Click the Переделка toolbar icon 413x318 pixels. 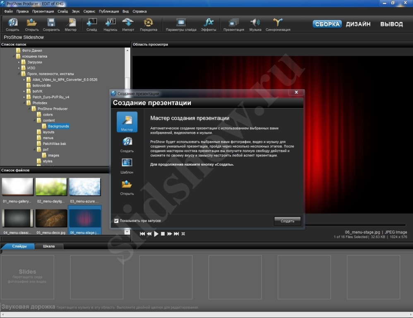tap(149, 25)
